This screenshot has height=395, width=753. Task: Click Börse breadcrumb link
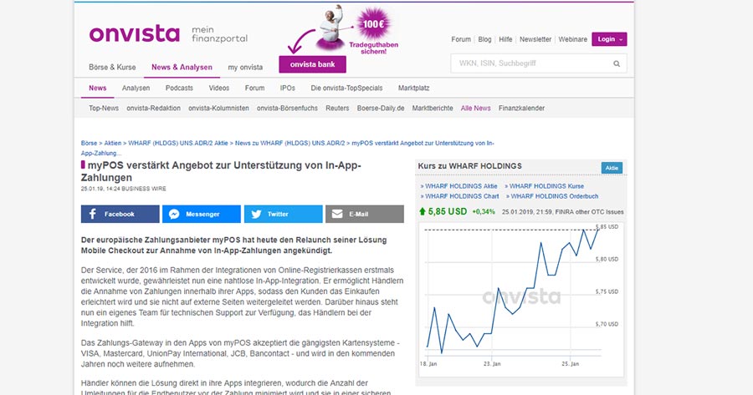89,144
